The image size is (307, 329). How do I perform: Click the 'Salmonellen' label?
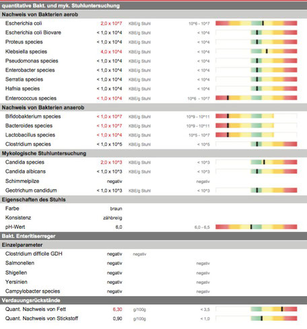pyautogui.click(x=20, y=263)
